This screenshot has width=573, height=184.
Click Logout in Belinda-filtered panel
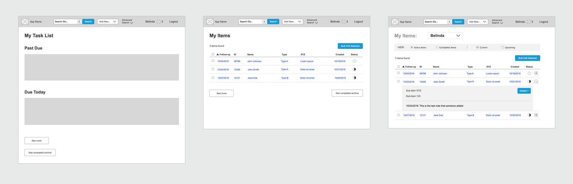click(544, 22)
